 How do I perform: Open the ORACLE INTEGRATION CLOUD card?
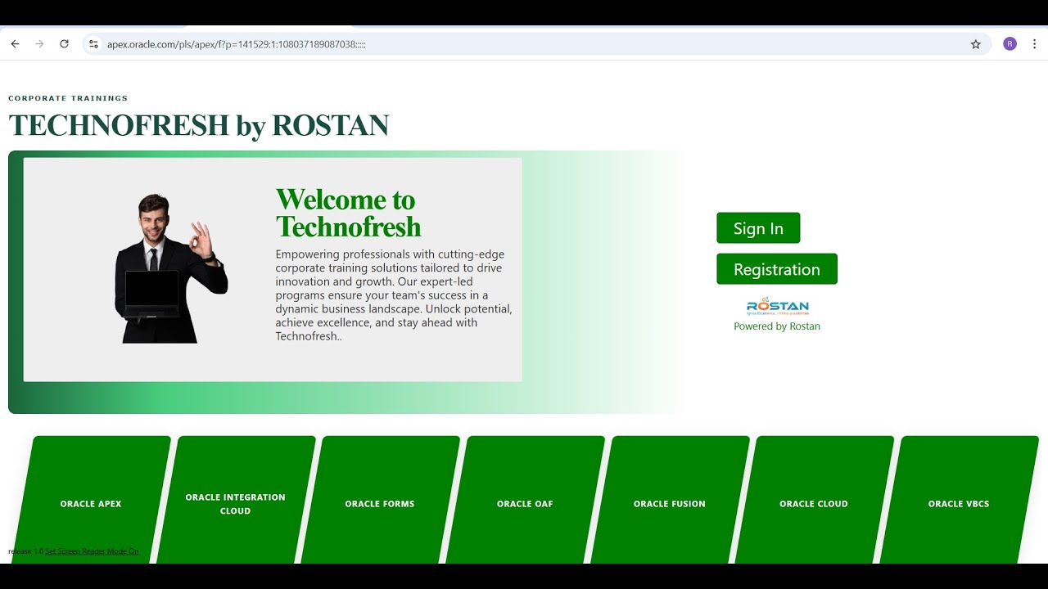[x=236, y=500]
